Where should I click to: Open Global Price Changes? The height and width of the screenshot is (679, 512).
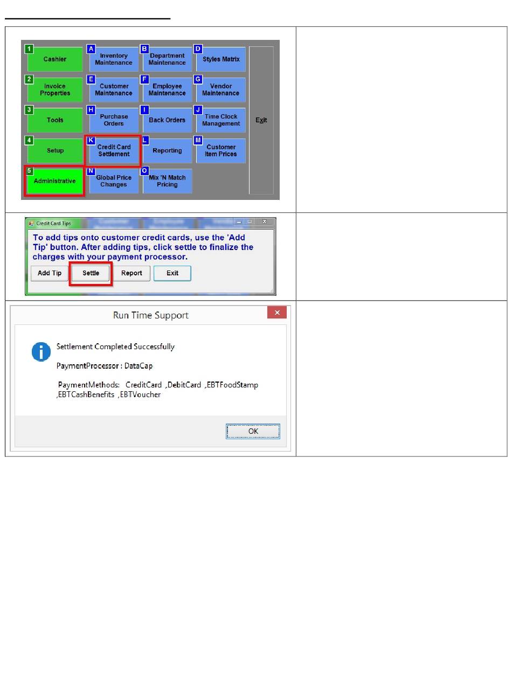pyautogui.click(x=113, y=181)
